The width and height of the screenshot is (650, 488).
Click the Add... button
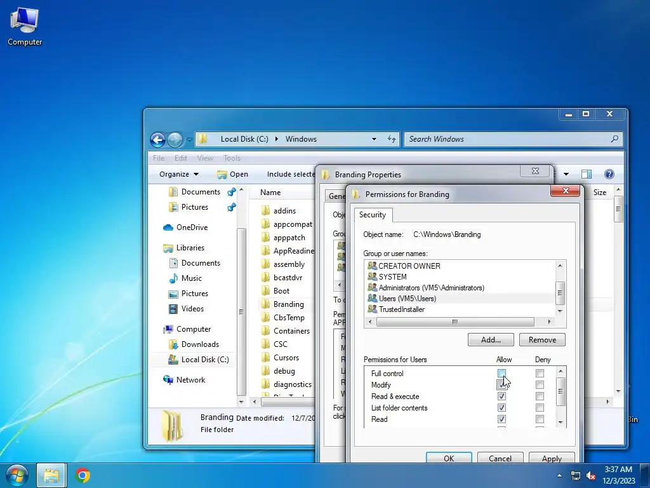491,340
